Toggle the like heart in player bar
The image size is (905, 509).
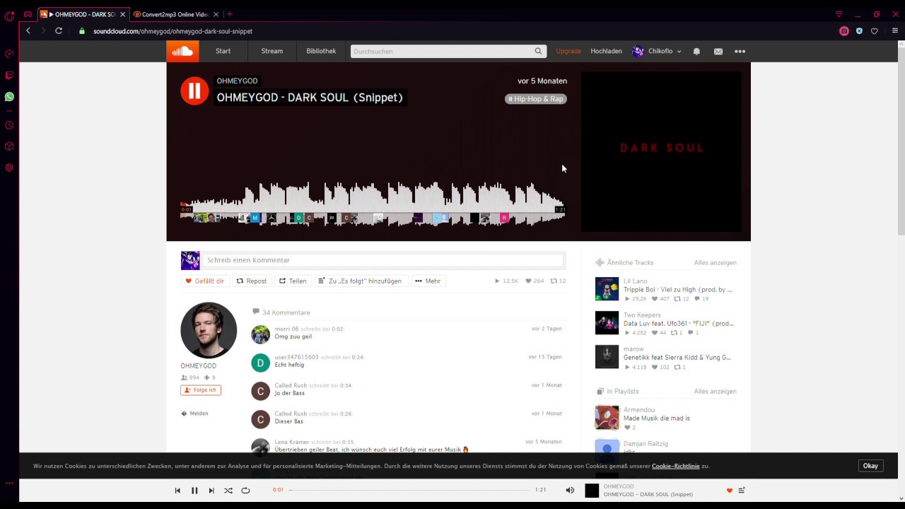(x=730, y=491)
